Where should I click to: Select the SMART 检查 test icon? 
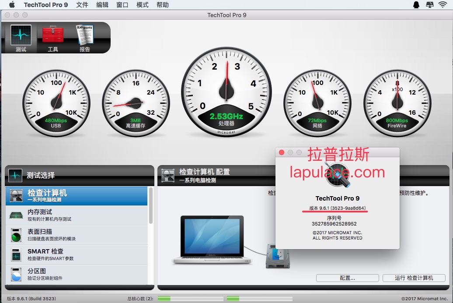click(x=16, y=255)
